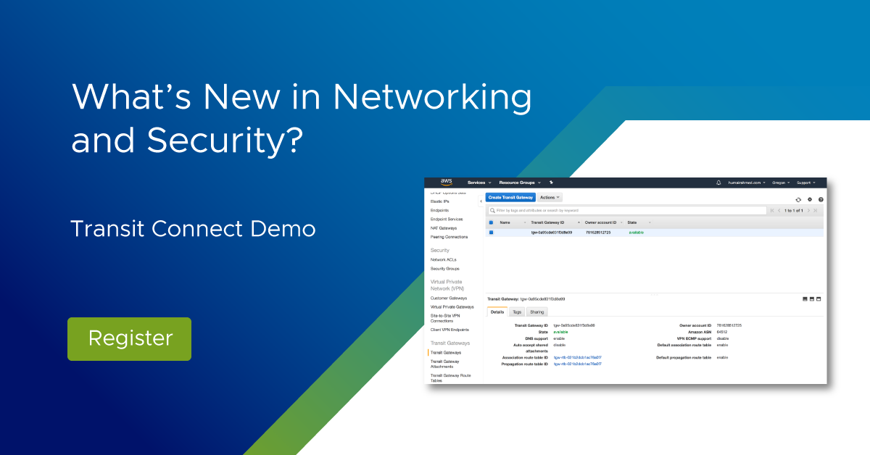The width and height of the screenshot is (870, 455).
Task: Maximize the details pane layout icon
Action: pyautogui.click(x=820, y=299)
